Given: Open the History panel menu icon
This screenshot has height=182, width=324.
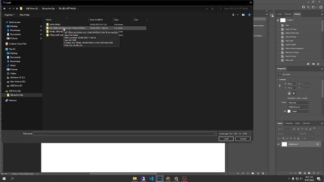Looking at the screenshot, I should [322, 14].
